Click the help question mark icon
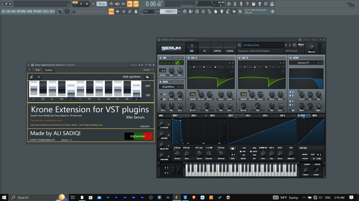This screenshot has height=201, width=359. (x=247, y=4)
